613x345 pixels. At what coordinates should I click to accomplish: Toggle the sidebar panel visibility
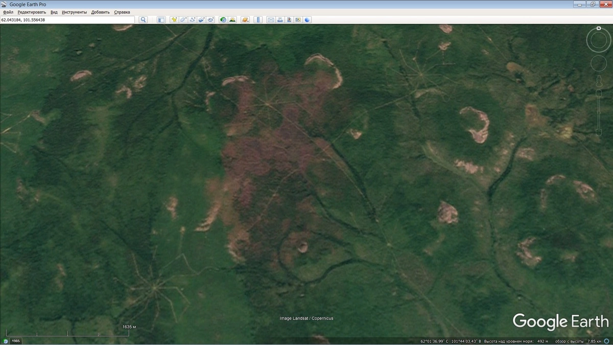161,20
